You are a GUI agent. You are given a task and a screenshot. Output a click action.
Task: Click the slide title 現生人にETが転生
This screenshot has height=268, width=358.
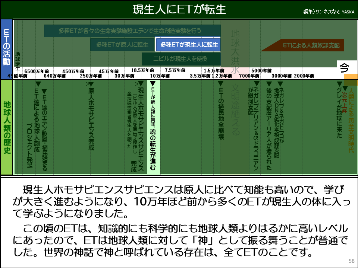click(x=179, y=8)
